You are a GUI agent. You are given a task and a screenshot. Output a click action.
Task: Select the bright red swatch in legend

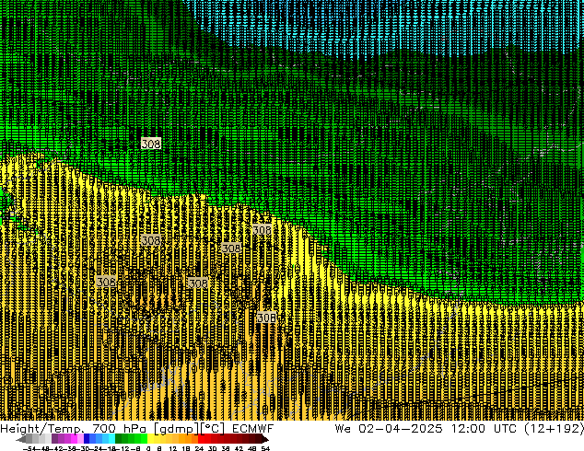(x=201, y=438)
